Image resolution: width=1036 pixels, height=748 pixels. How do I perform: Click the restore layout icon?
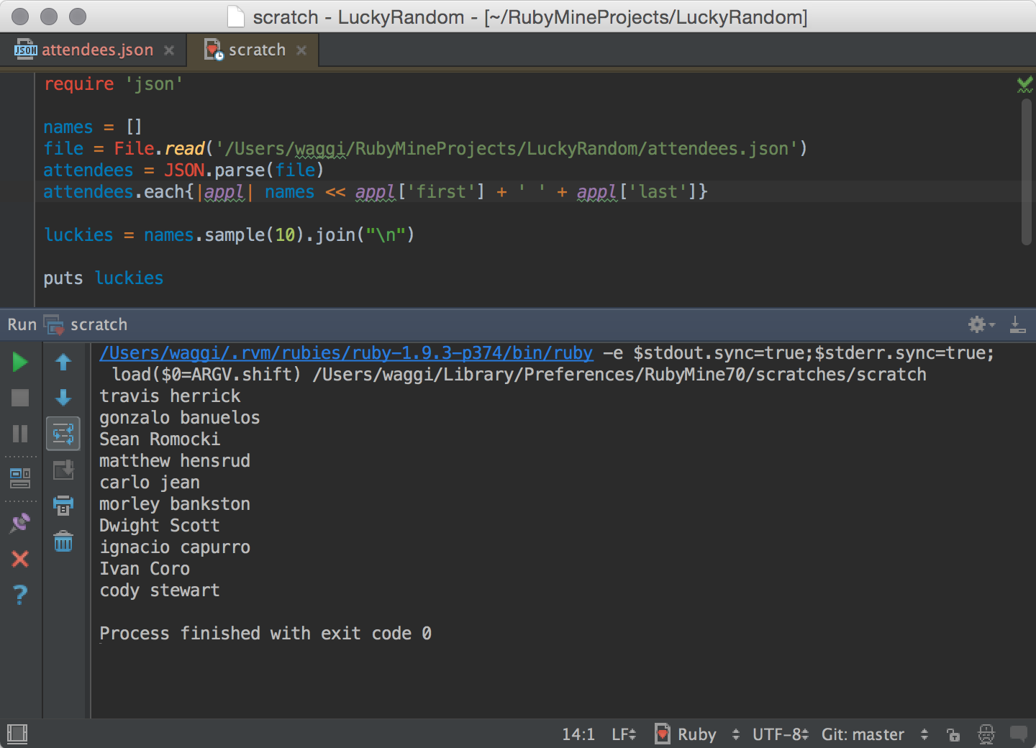(x=20, y=478)
